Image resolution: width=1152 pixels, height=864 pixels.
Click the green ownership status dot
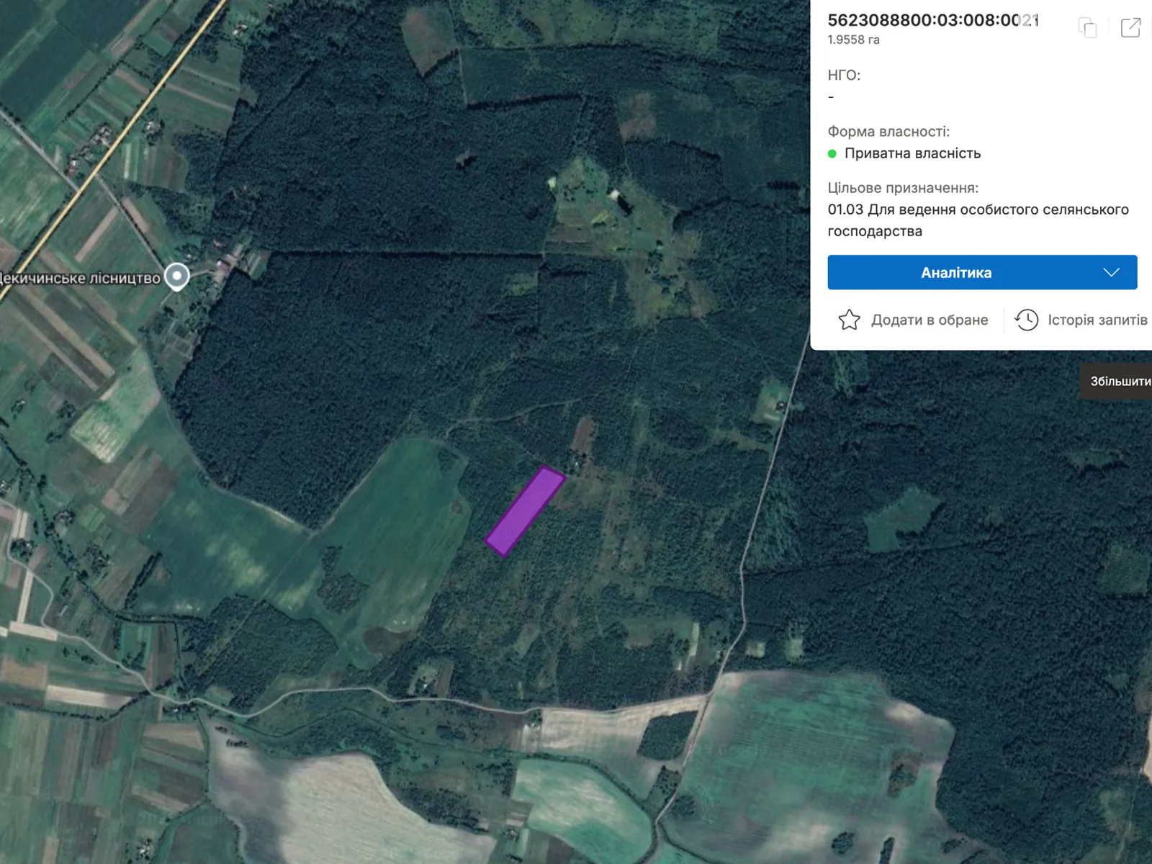click(832, 153)
